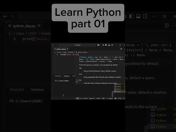Change encoding via UTF-8 status item
This screenshot has width=176, height=132.
pos(98,98)
